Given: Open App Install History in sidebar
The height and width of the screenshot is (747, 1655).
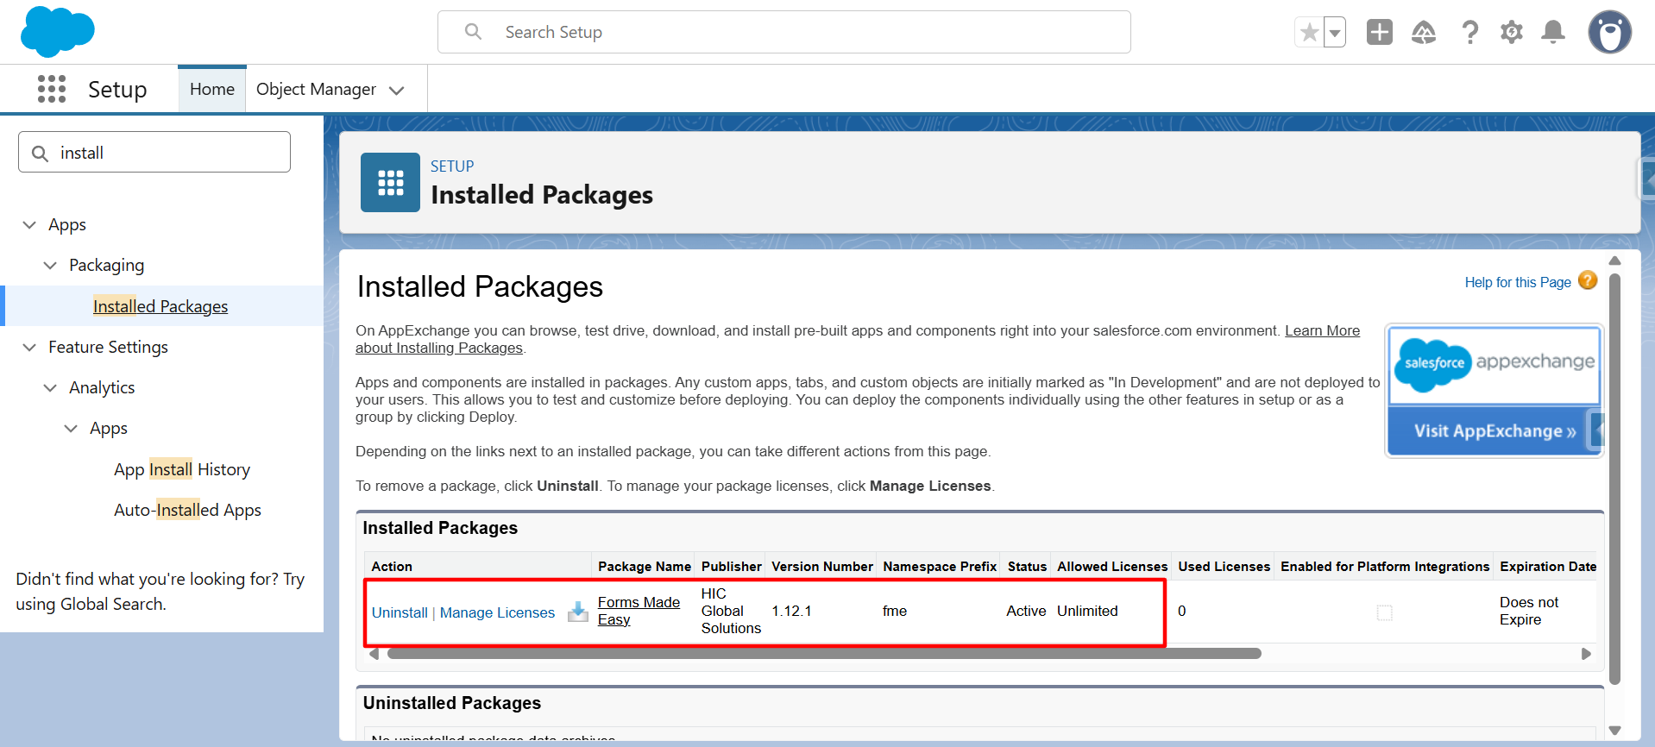Looking at the screenshot, I should 182,470.
